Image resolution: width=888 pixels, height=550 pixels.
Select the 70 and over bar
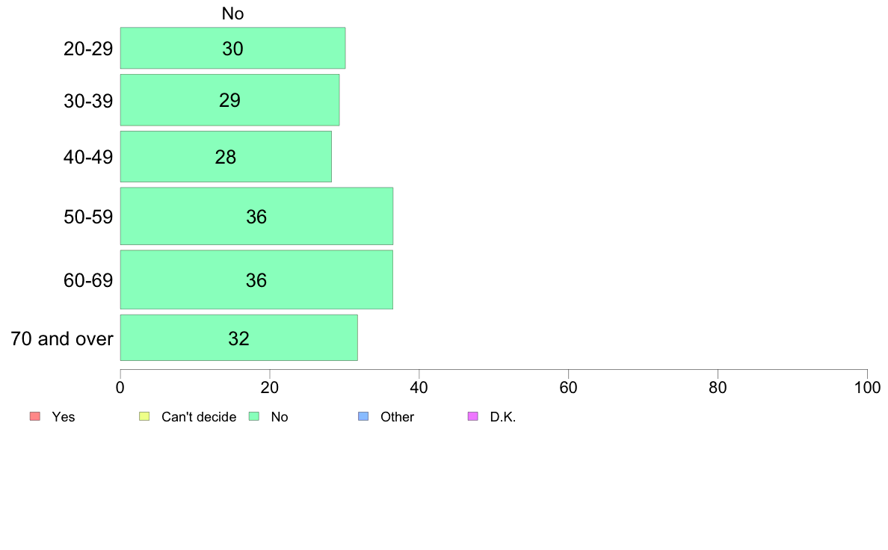click(239, 339)
